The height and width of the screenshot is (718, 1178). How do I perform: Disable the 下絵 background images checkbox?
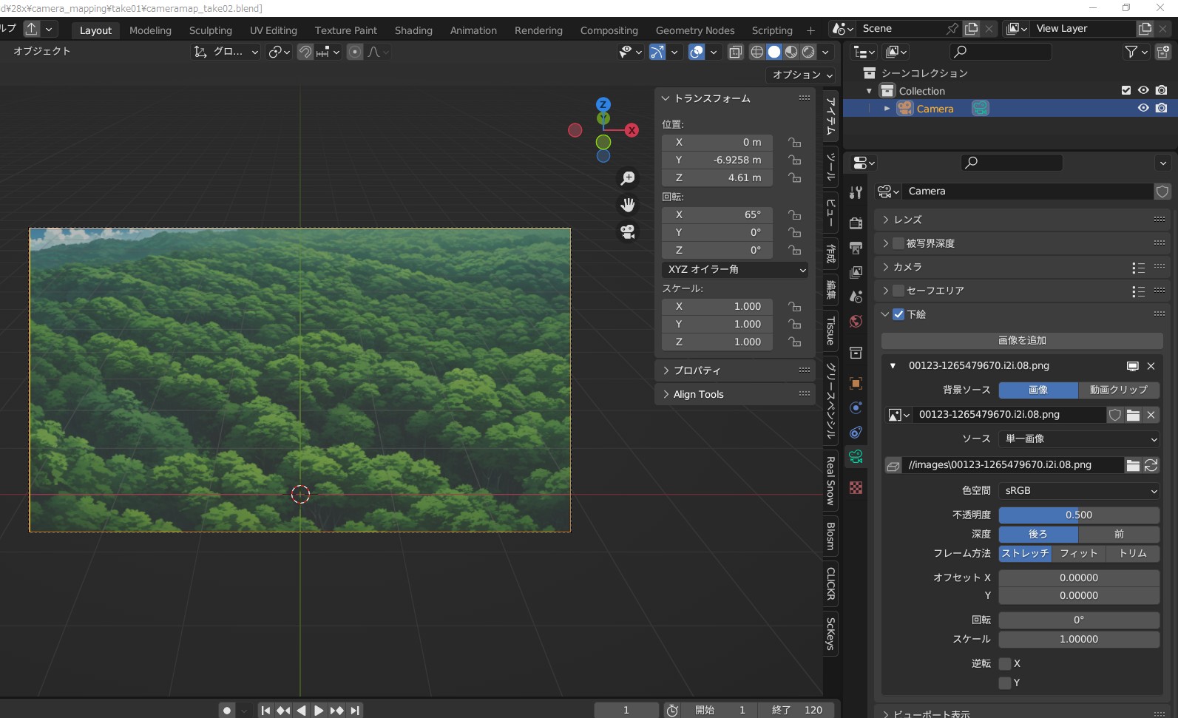pos(898,314)
